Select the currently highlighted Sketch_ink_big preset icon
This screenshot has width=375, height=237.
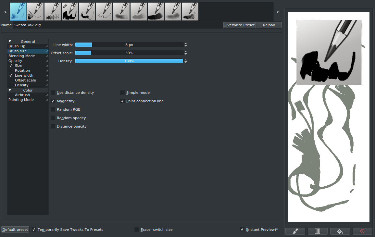pos(18,11)
